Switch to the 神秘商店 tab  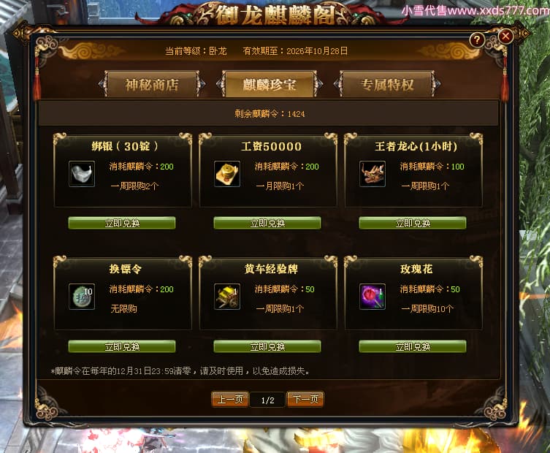(x=152, y=84)
